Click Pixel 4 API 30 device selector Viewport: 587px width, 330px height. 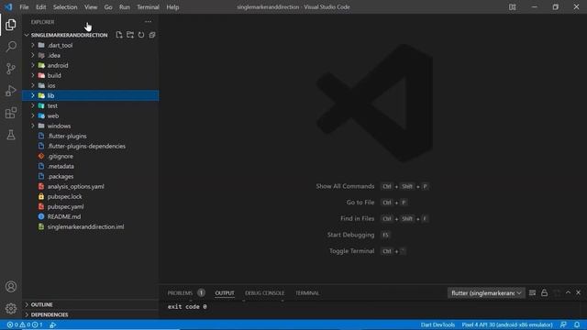(x=507, y=324)
